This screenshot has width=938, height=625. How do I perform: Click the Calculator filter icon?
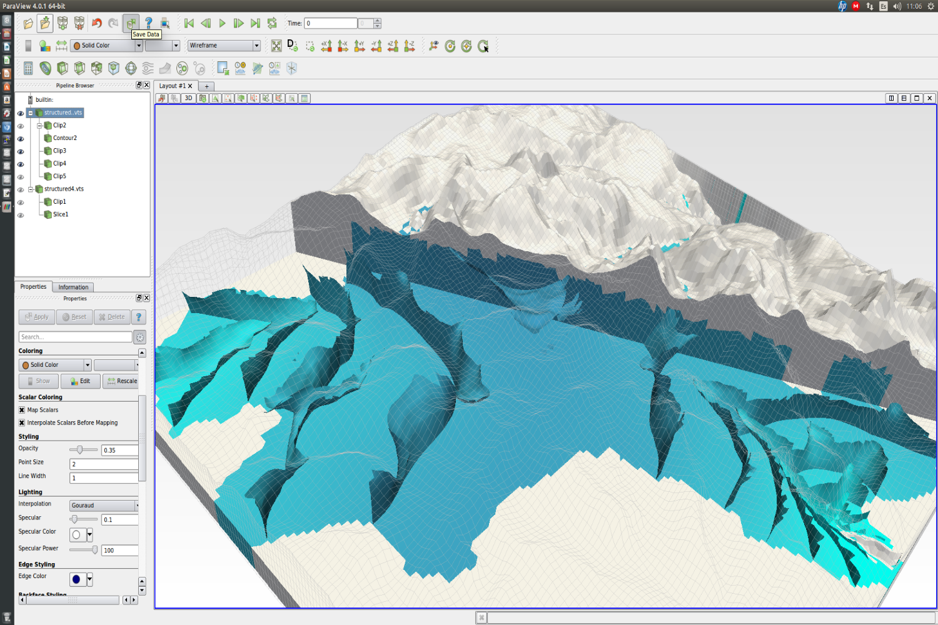click(28, 68)
